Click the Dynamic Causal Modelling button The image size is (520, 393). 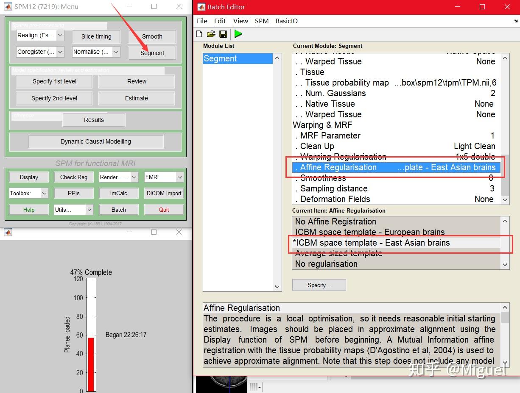coord(96,141)
